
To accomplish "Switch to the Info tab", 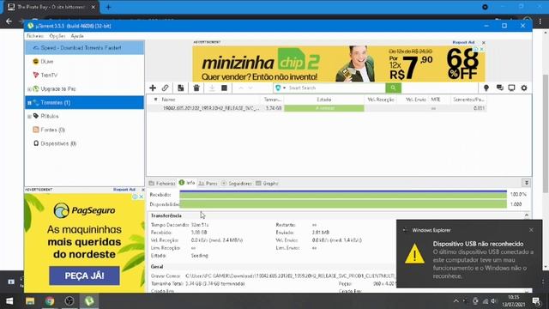I will coord(187,183).
